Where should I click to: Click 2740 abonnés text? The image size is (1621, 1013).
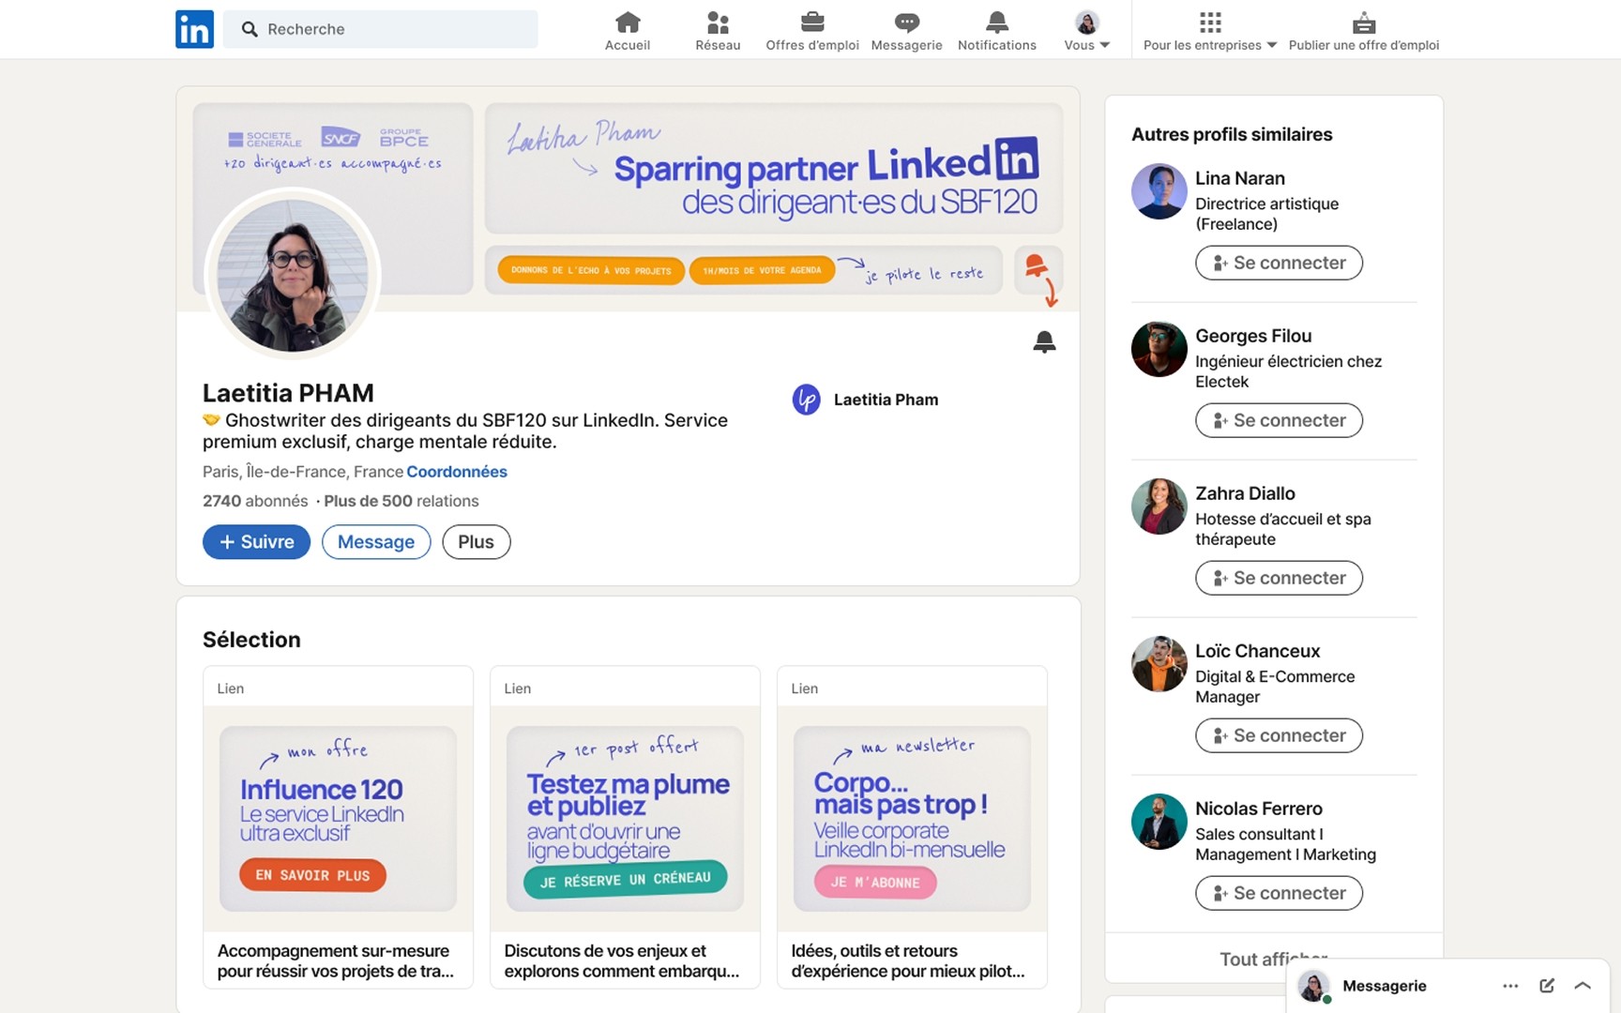(255, 501)
